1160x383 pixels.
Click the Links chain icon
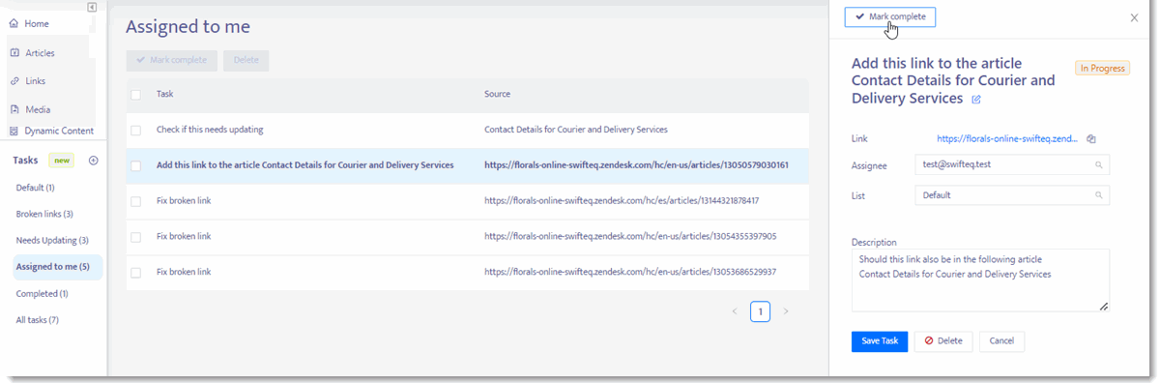click(x=14, y=80)
